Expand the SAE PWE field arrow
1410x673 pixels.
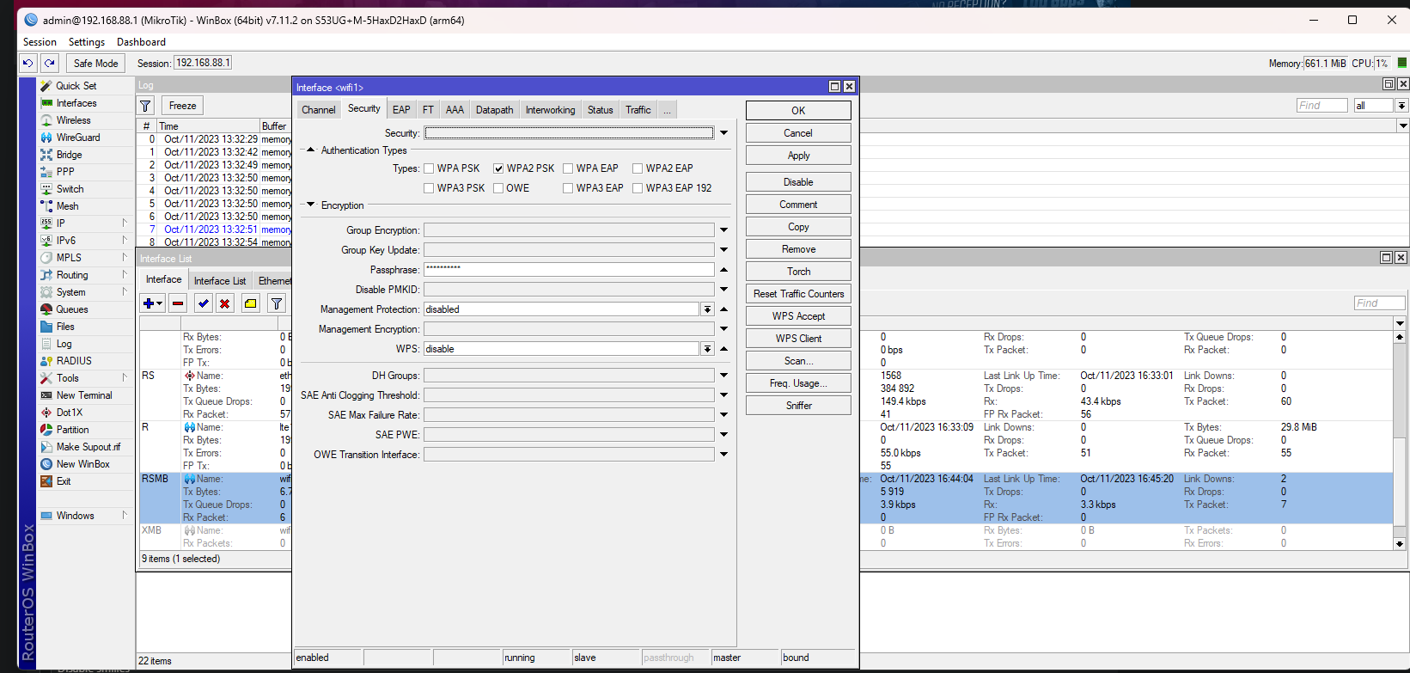tap(724, 435)
